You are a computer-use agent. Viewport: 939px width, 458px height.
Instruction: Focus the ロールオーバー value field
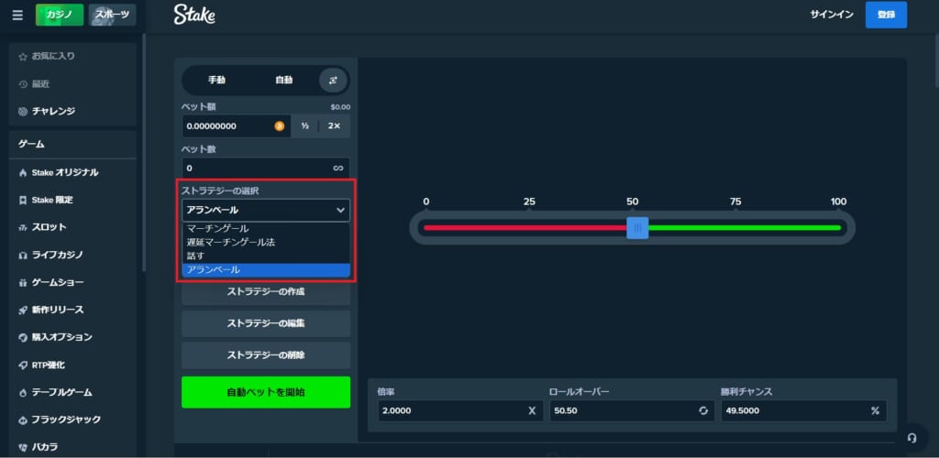[632, 410]
